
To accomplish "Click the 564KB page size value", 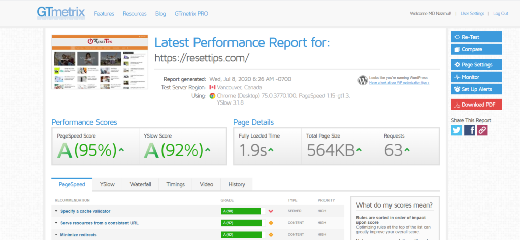I will coord(331,150).
